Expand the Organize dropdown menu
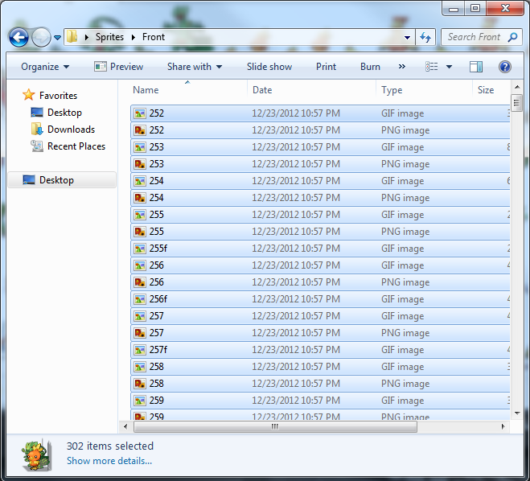Screen dimensions: 530x481 tap(45, 67)
